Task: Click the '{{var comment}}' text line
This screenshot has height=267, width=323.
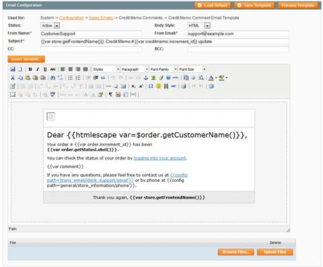Action: [65, 166]
